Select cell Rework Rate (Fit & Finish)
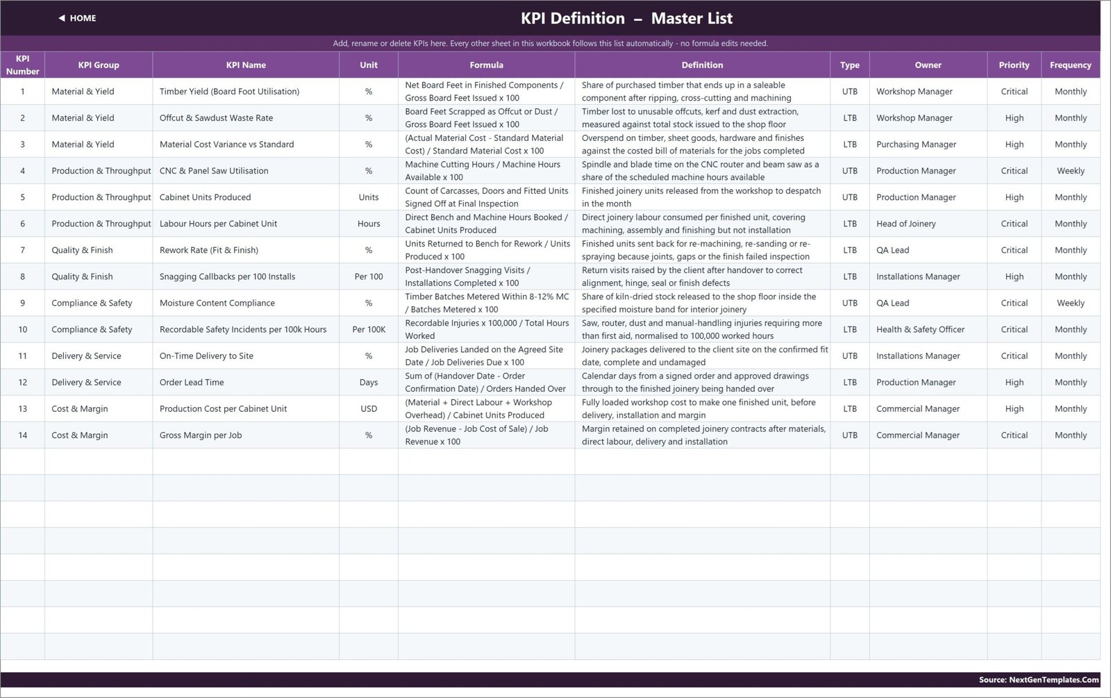This screenshot has height=698, width=1111. point(246,250)
